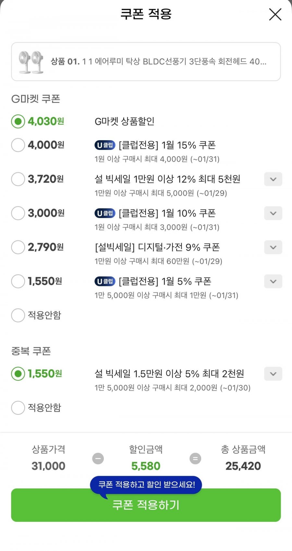Expand details for 설 빅세일 12% coupon

[x=273, y=179]
